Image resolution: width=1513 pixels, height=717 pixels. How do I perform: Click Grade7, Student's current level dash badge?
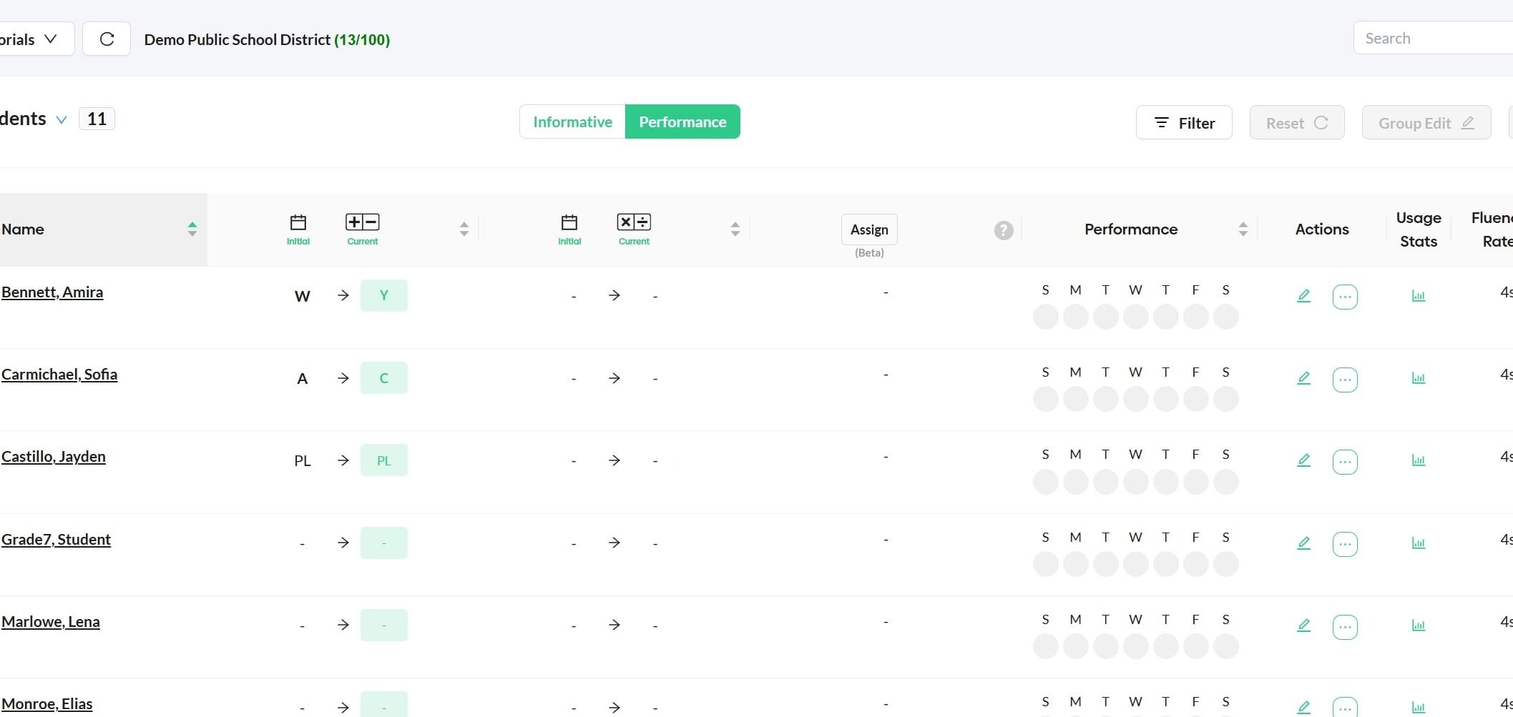[x=384, y=543]
